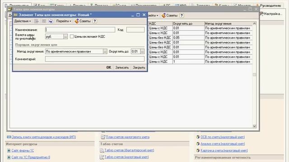Click the icon beside Сайт по 1С:Предприятию 8
The image size is (289, 162).
pos(9,157)
